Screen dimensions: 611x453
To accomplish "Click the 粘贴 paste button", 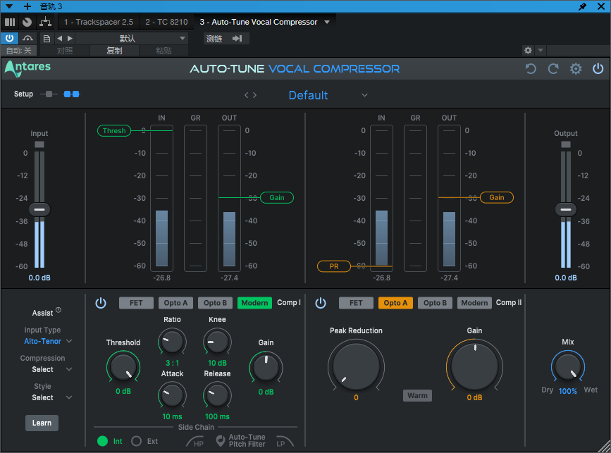I will click(163, 51).
